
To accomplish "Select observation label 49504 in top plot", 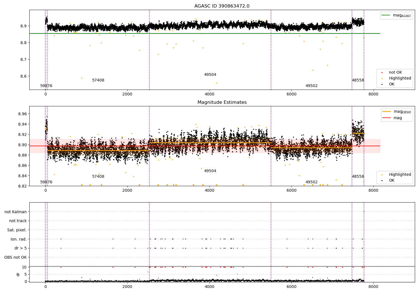I will click(x=210, y=75).
